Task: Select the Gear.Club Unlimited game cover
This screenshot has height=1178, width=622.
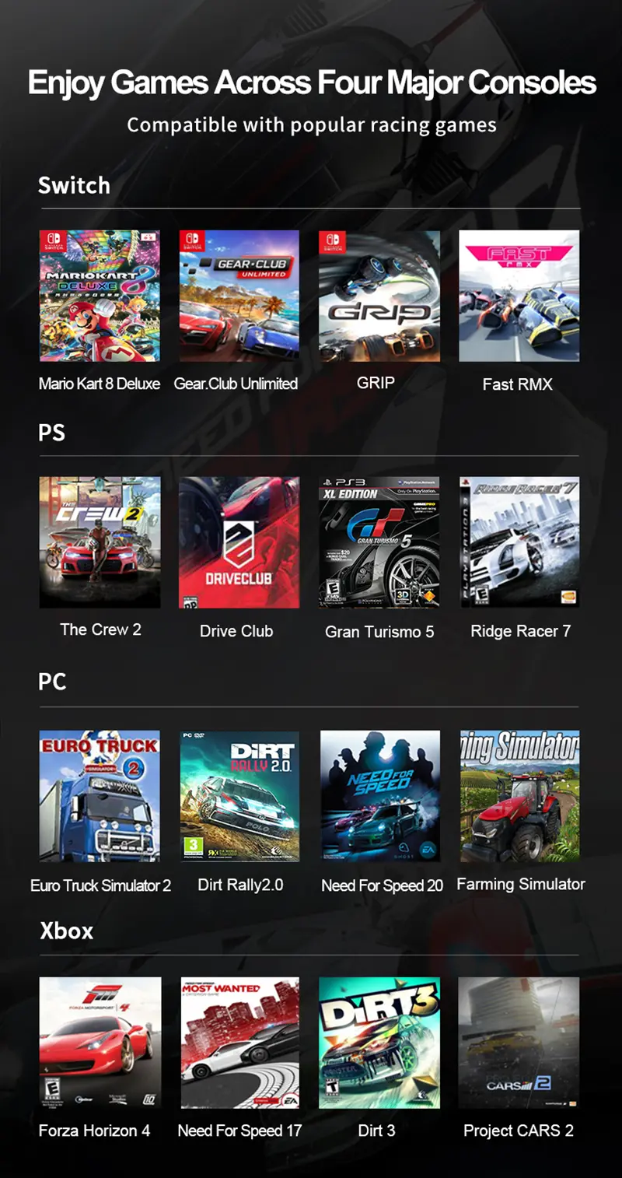Action: pos(239,296)
